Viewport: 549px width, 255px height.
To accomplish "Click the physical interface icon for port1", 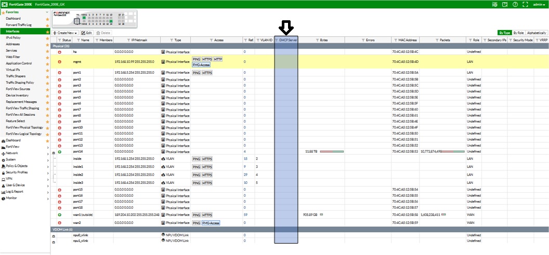I will click(163, 73).
